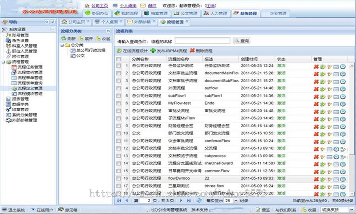
Task: Expand all tree nodes with 展开
Action: coord(85,39)
